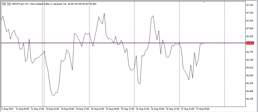Select the NZDJPY.pro, H1 chart title text
This screenshot has height=112, width=258.
point(20,4)
